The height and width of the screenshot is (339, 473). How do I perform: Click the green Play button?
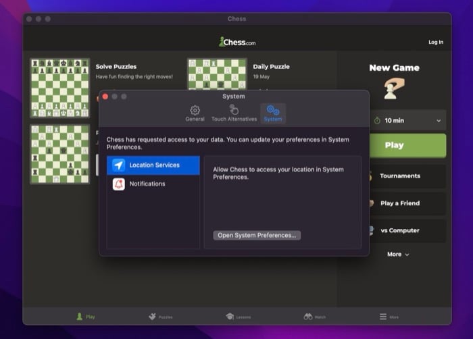coord(408,146)
